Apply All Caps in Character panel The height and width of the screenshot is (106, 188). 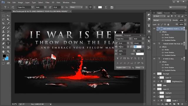click(125, 58)
